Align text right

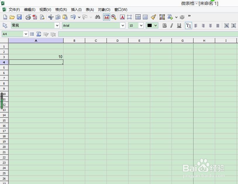tap(203, 26)
